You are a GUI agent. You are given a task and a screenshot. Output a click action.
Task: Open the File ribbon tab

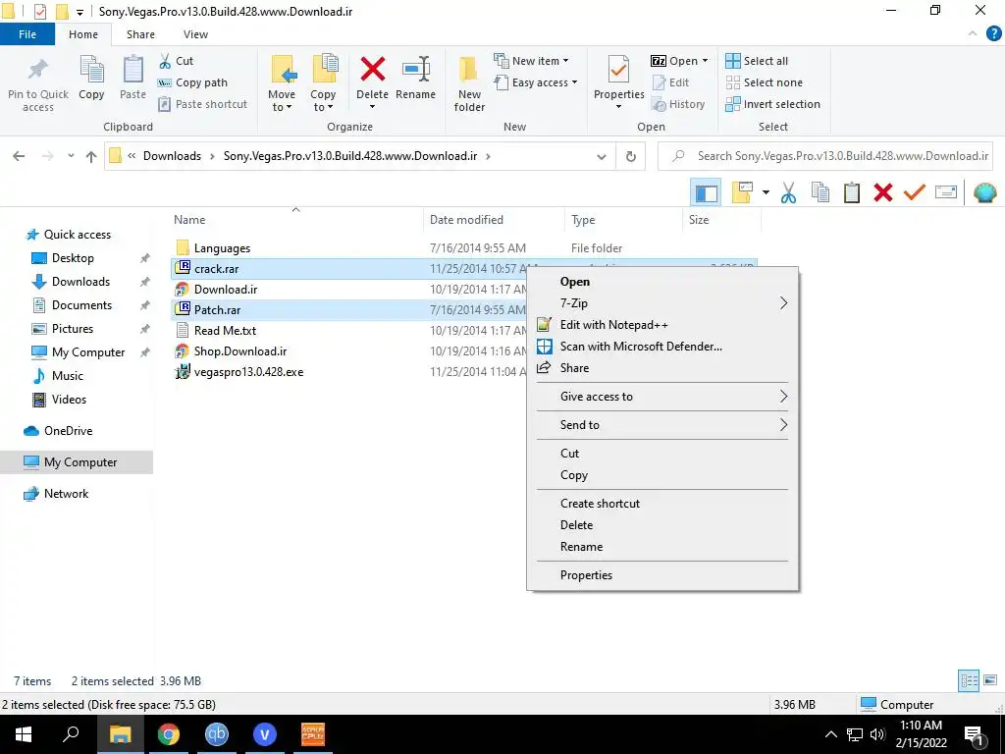coord(27,34)
